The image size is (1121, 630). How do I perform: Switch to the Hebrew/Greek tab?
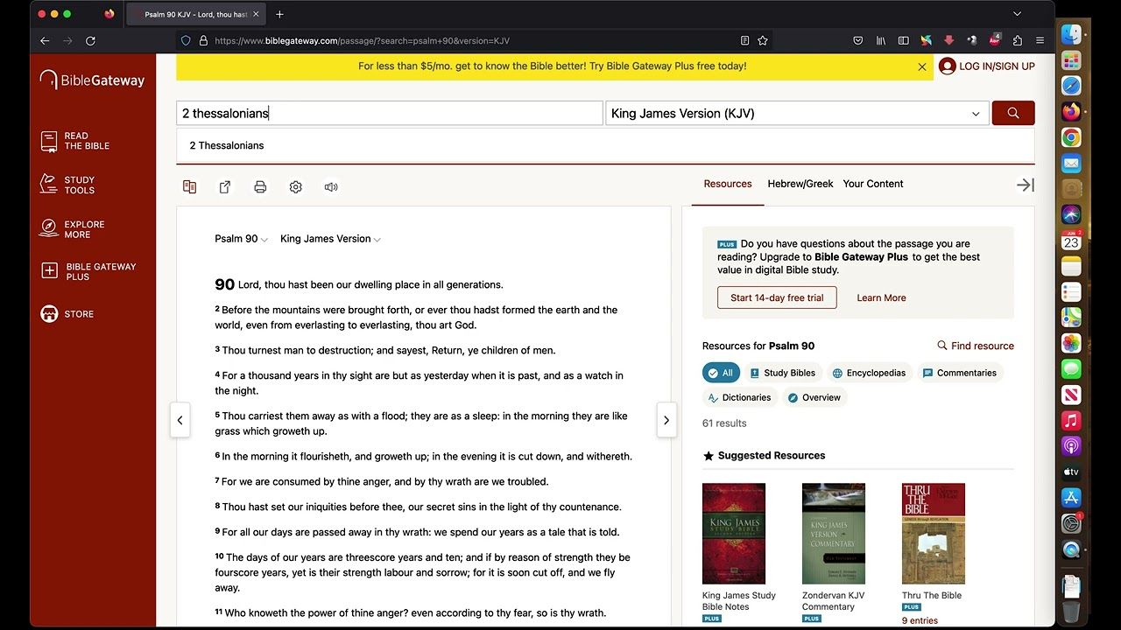point(800,184)
